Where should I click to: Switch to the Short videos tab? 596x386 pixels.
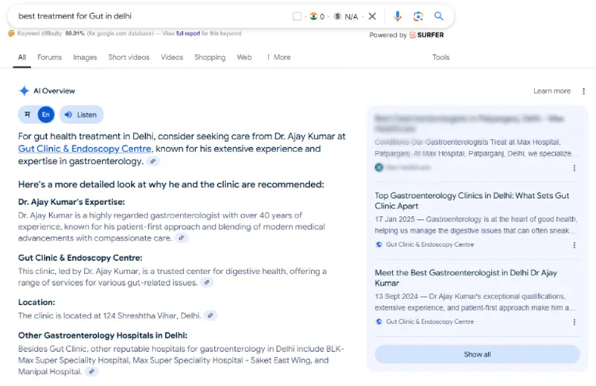tap(129, 57)
